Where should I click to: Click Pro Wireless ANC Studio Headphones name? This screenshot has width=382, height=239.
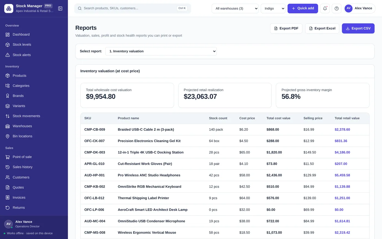tap(149, 175)
